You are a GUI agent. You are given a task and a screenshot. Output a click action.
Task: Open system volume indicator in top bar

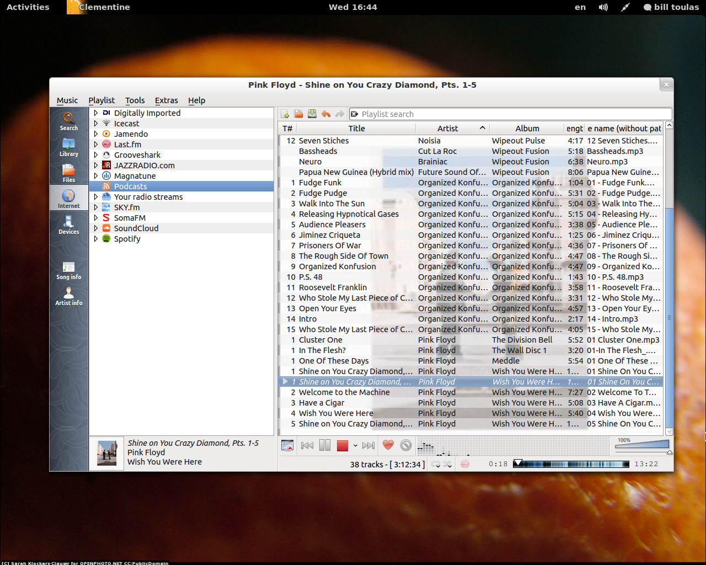[603, 7]
